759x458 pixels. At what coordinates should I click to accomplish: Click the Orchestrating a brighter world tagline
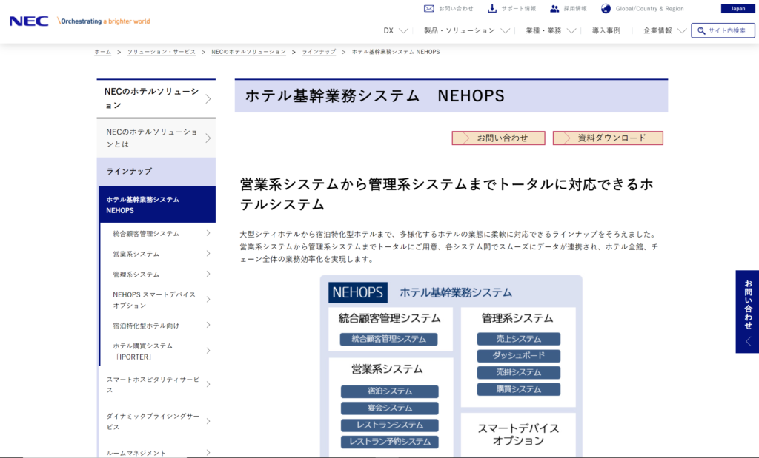(104, 21)
